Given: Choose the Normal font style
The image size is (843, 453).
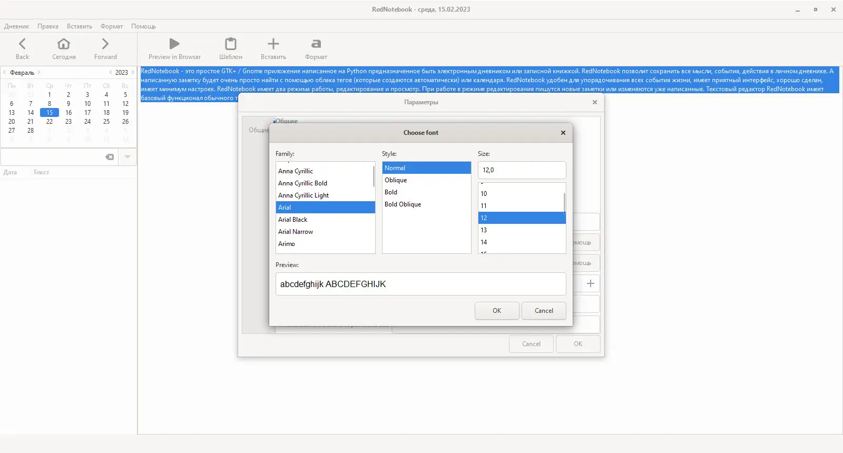Looking at the screenshot, I should click(427, 168).
